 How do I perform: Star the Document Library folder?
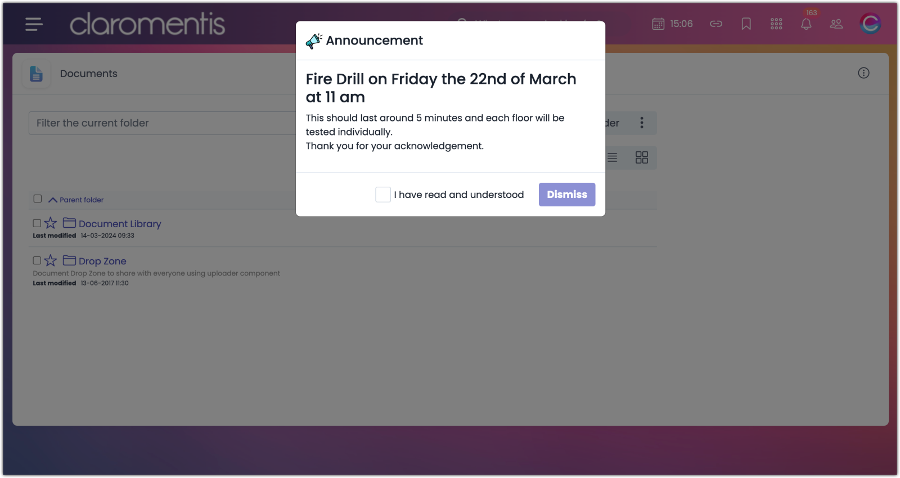pyautogui.click(x=51, y=223)
